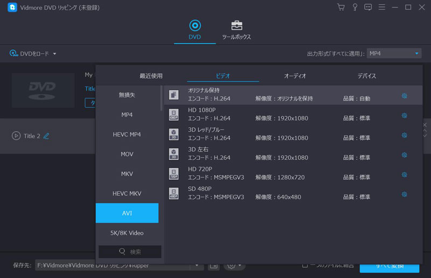
Task: Choose the SD 480P preset
Action: coord(293,193)
